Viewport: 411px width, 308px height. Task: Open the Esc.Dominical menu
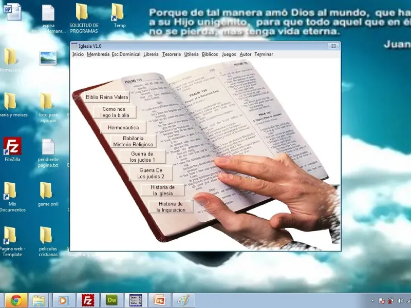point(126,54)
